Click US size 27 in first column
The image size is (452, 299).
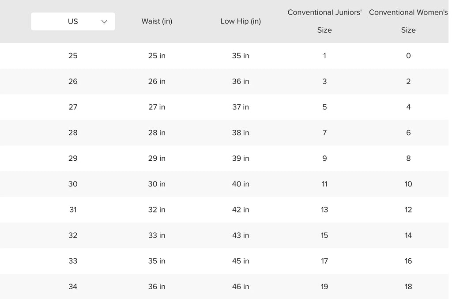pos(73,107)
